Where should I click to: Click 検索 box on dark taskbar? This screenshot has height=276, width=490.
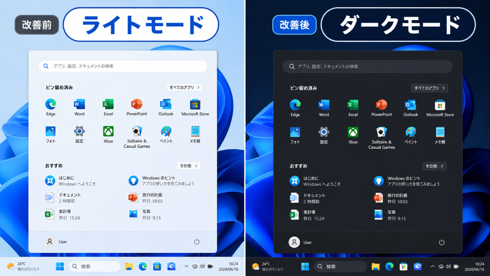tap(340, 266)
